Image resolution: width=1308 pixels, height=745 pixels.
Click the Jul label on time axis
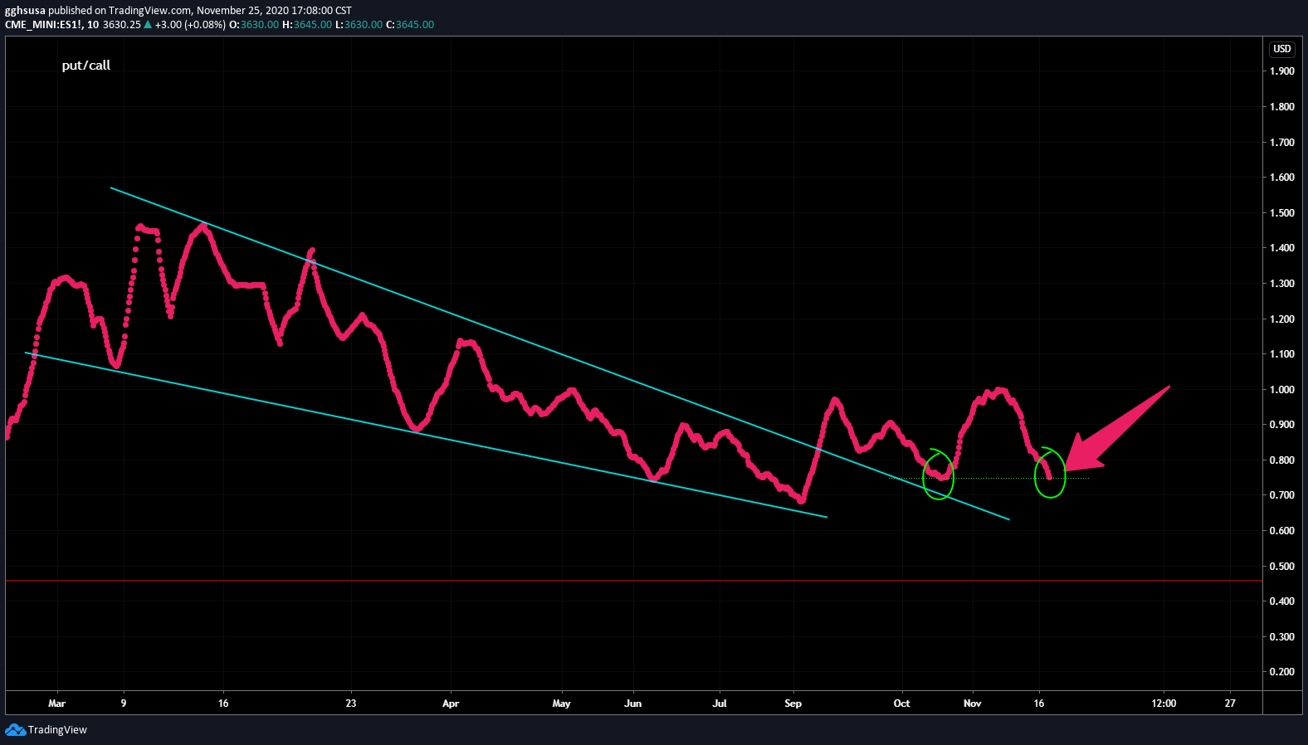(x=720, y=704)
